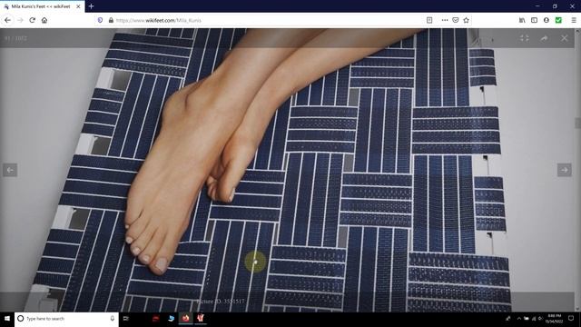Screen dimensions: 581x327
Task: Open the Firefox library icon
Action: click(522, 20)
